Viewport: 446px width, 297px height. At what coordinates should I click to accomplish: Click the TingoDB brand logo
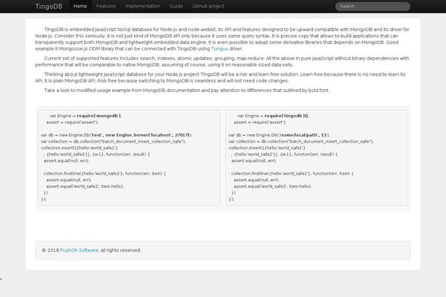48,6
